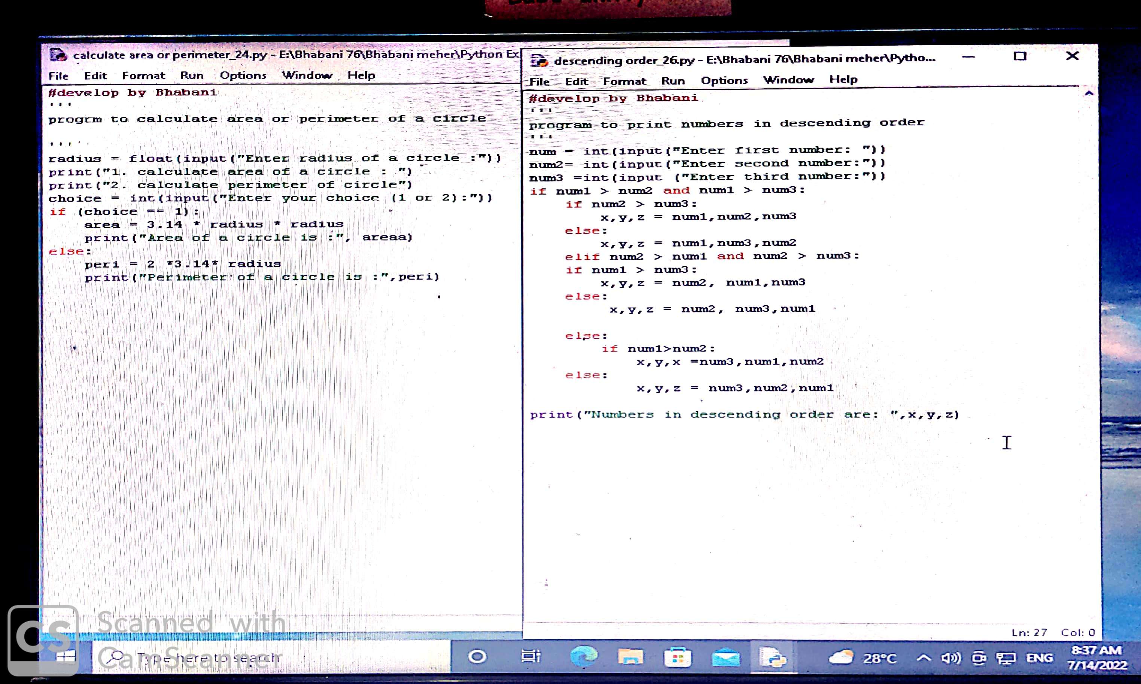
Task: Click scroll-up arrow in descending order window
Action: pyautogui.click(x=1089, y=94)
